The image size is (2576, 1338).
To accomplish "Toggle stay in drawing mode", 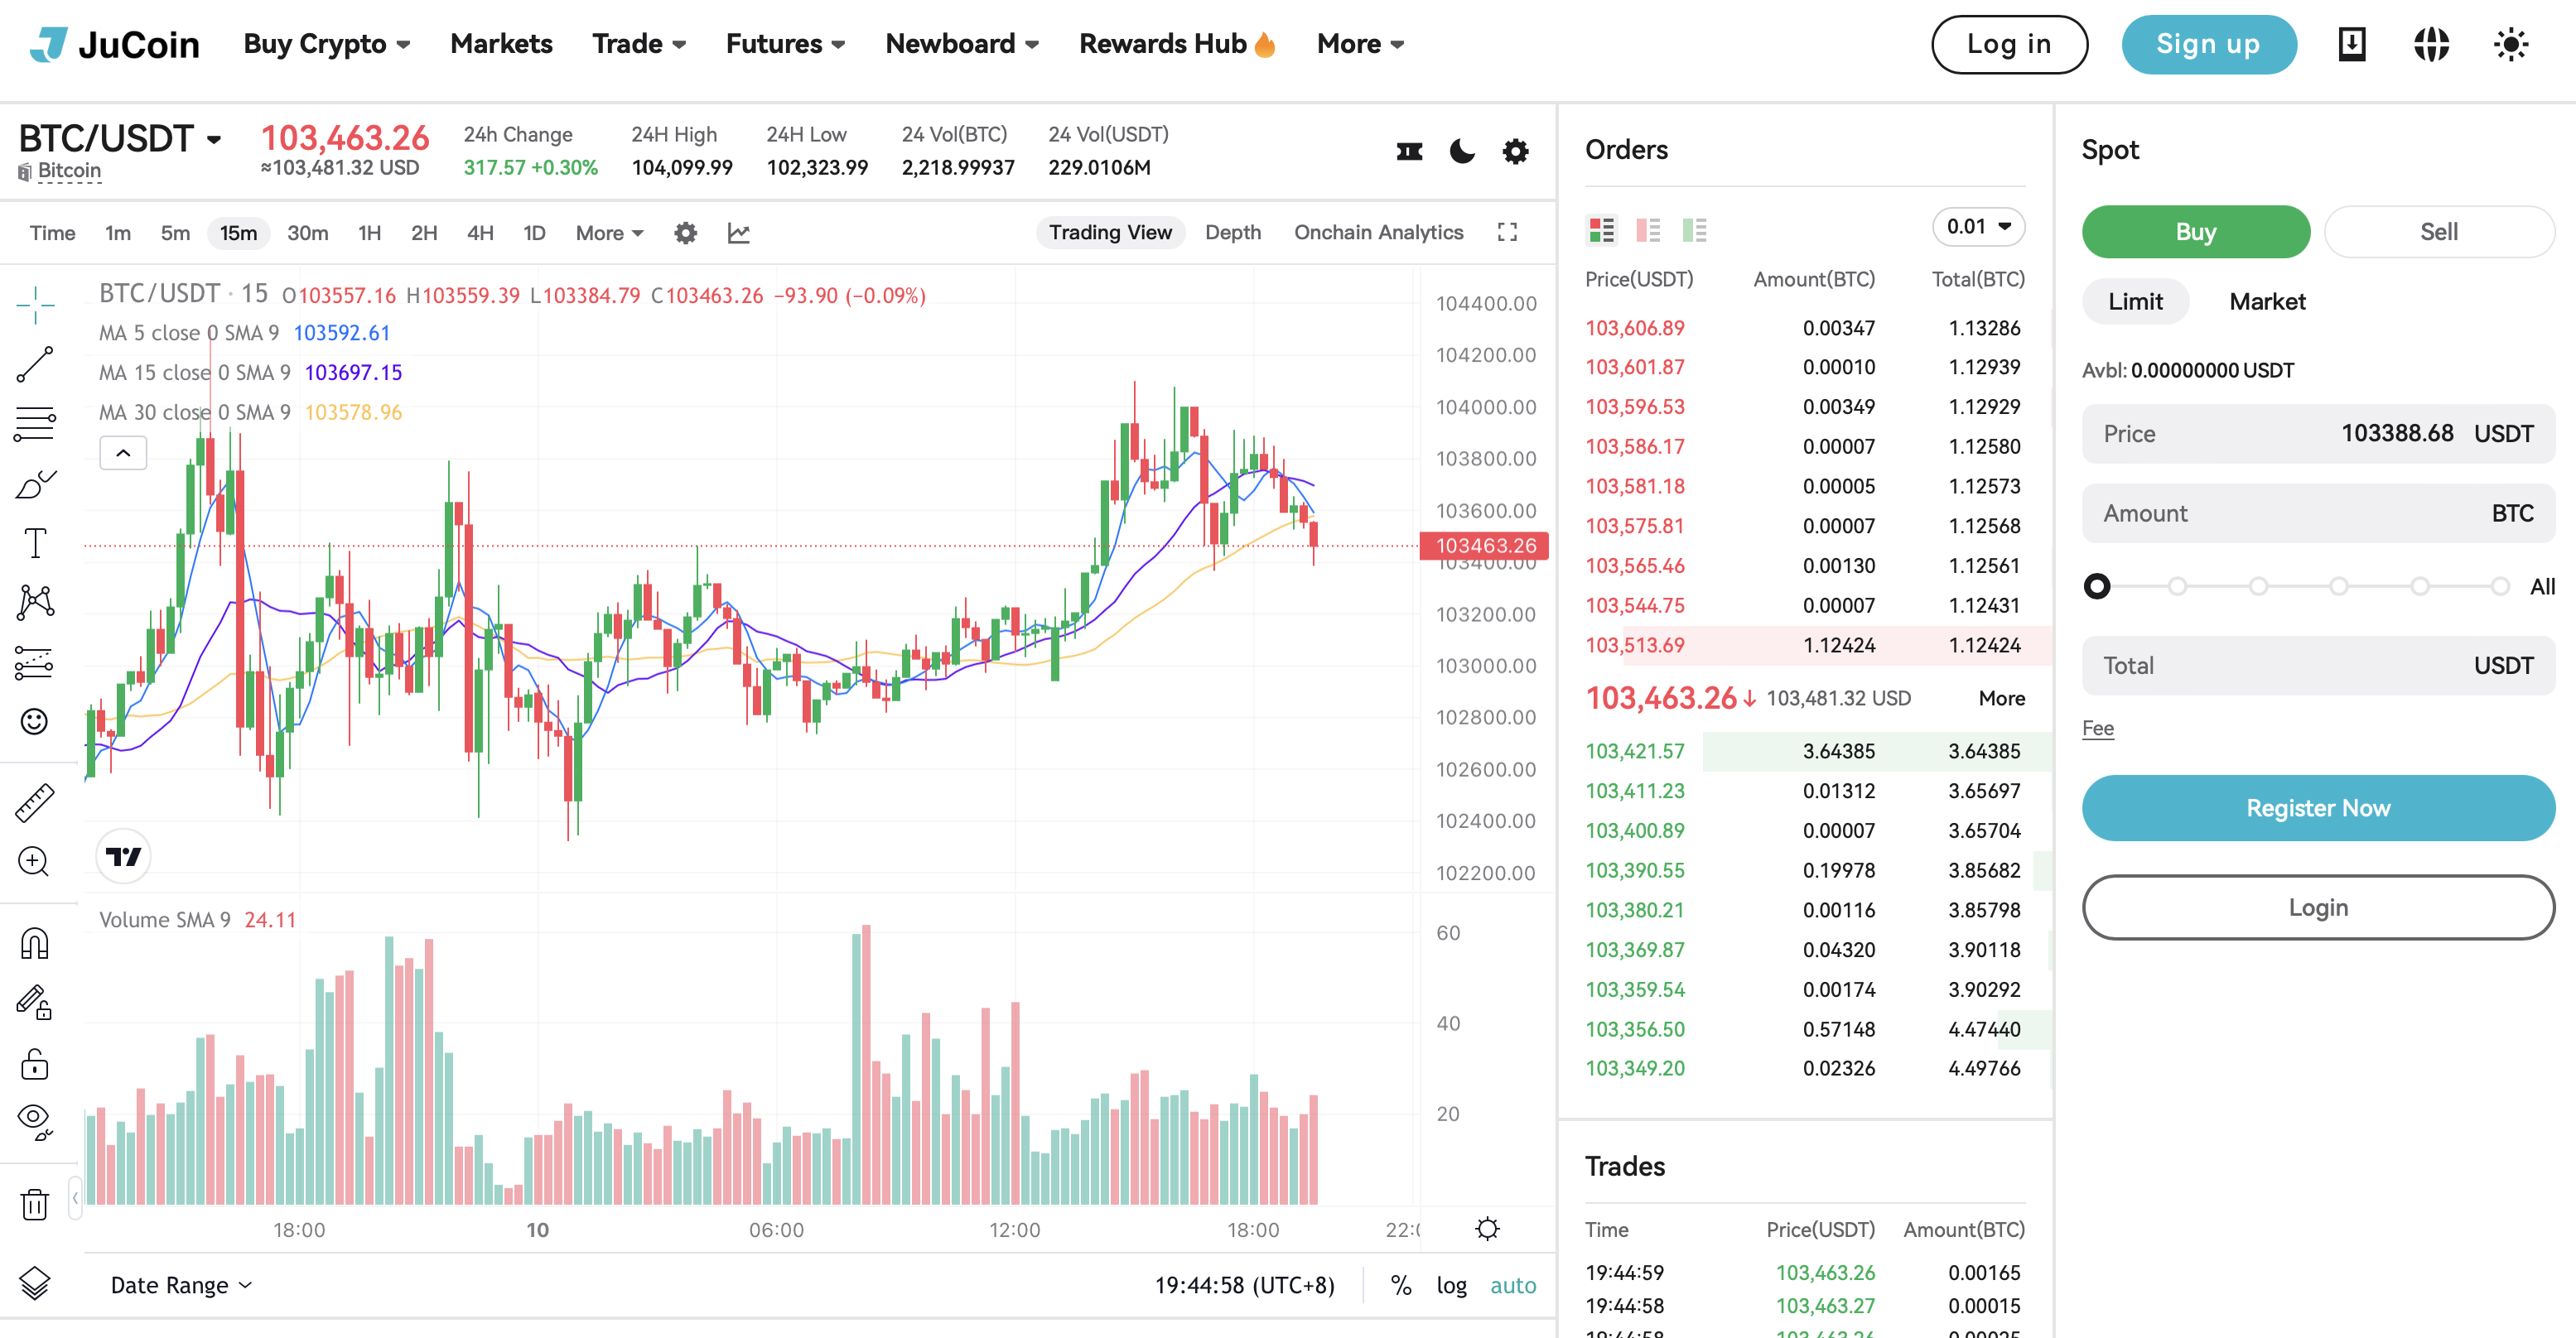I will pyautogui.click(x=35, y=1002).
